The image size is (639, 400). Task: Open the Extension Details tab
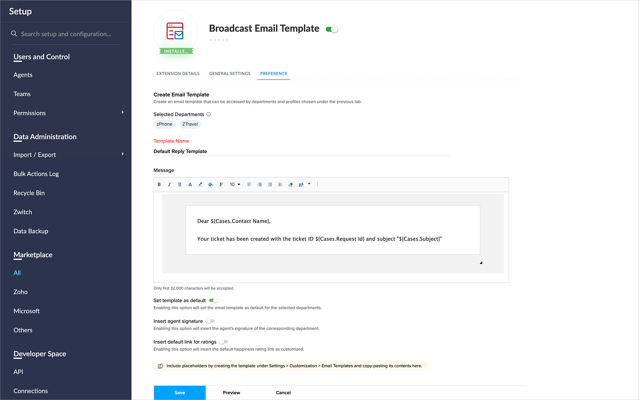coord(178,74)
